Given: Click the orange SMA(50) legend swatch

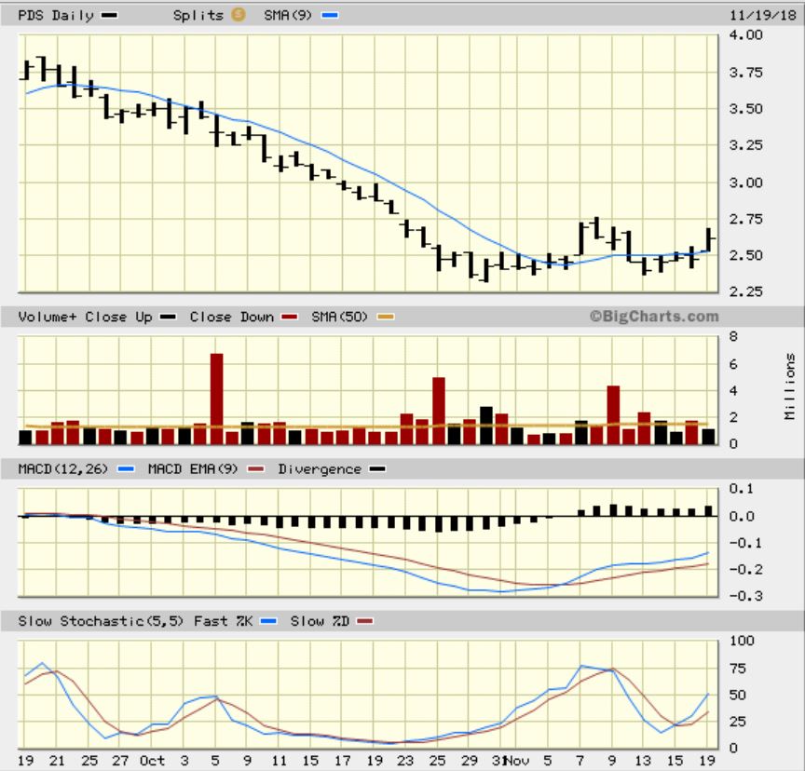Looking at the screenshot, I should point(386,317).
